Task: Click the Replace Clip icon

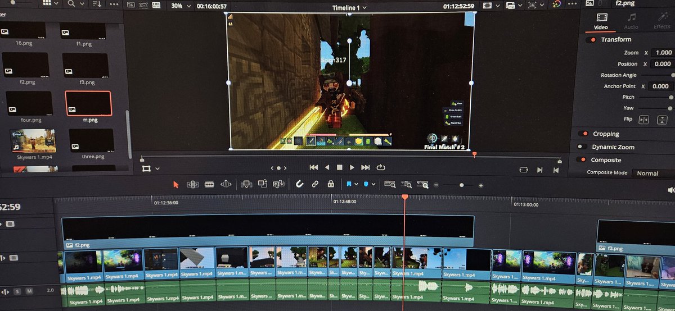Action: tap(278, 184)
